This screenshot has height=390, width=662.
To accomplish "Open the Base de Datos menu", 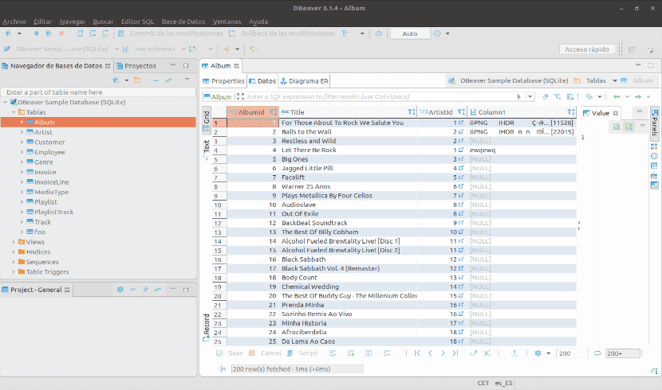I will tap(183, 21).
